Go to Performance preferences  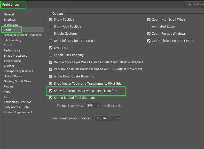click(x=12, y=50)
